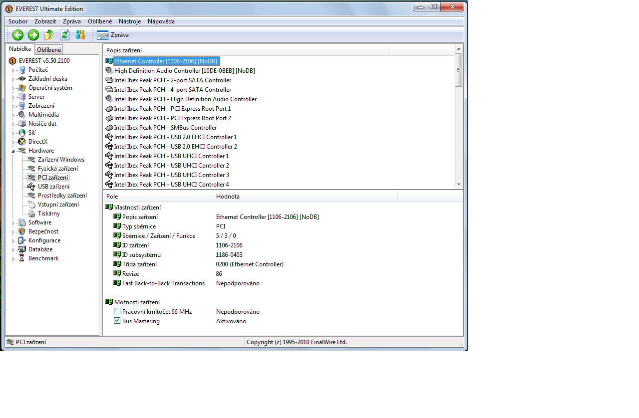Click the green Forward arrow toolbar icon
The width and height of the screenshot is (639, 418).
[33, 35]
